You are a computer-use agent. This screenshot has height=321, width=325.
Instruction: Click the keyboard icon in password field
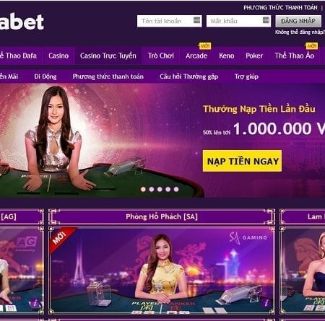266,20
